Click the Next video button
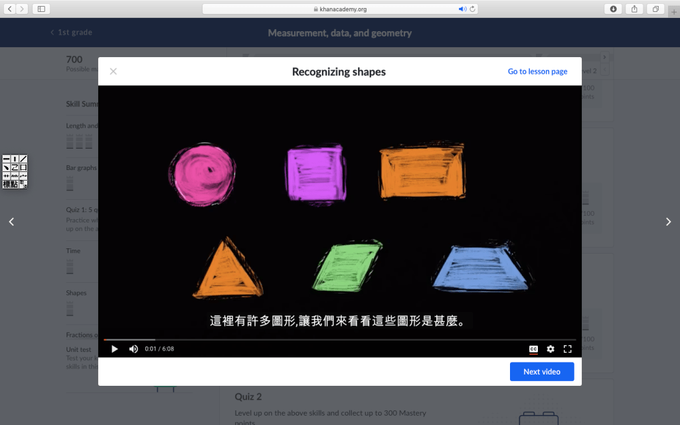680x425 pixels. pyautogui.click(x=541, y=372)
